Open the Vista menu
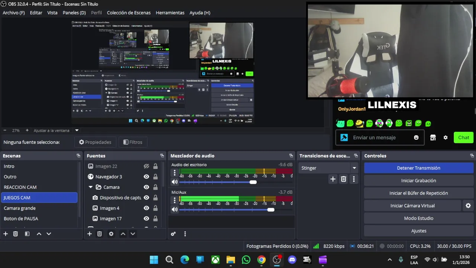The width and height of the screenshot is (476, 268). (52, 13)
